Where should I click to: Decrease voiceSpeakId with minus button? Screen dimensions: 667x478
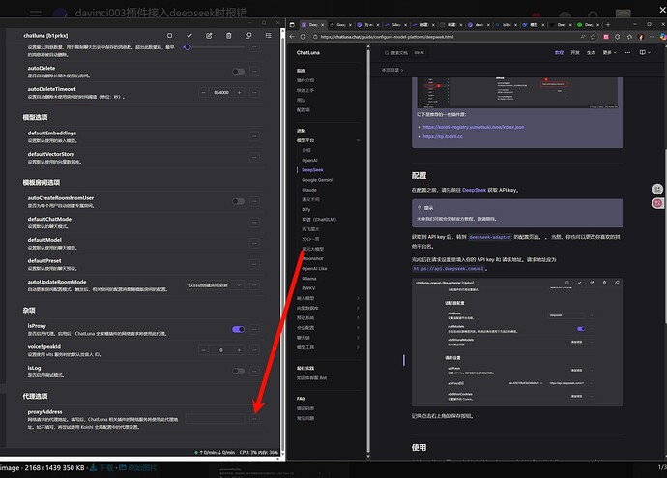[203, 350]
